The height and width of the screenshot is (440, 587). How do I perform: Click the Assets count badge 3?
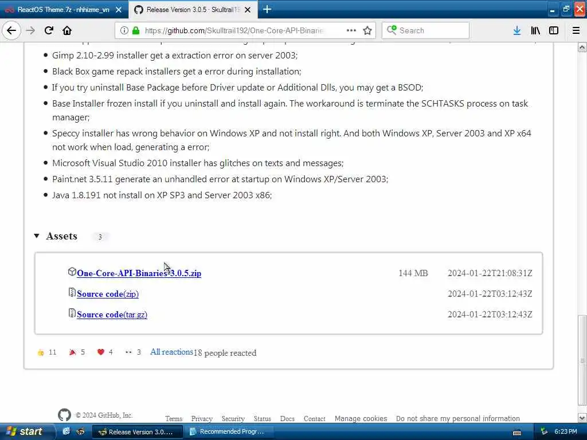click(x=100, y=237)
